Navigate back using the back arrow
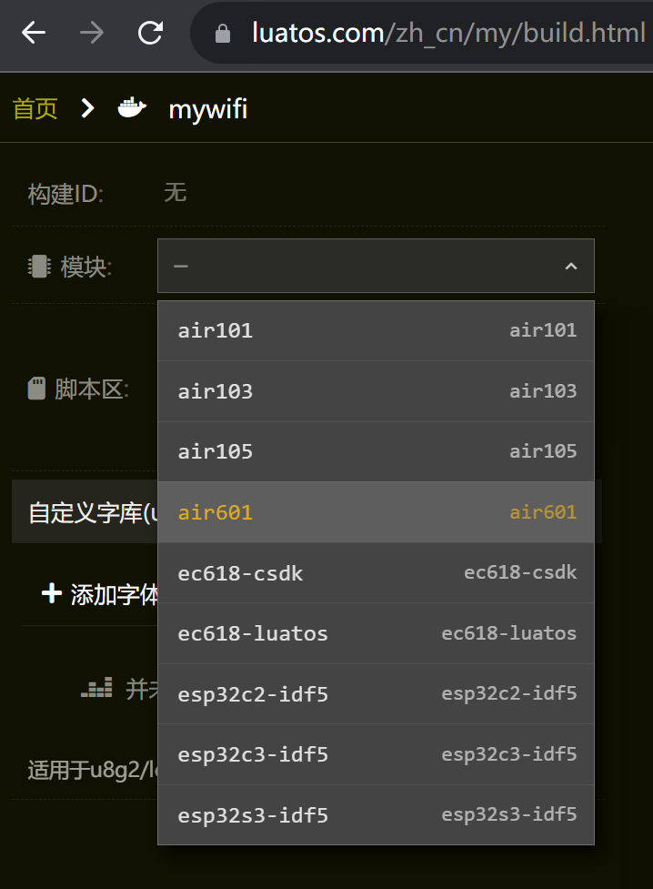The width and height of the screenshot is (653, 889). (x=34, y=33)
